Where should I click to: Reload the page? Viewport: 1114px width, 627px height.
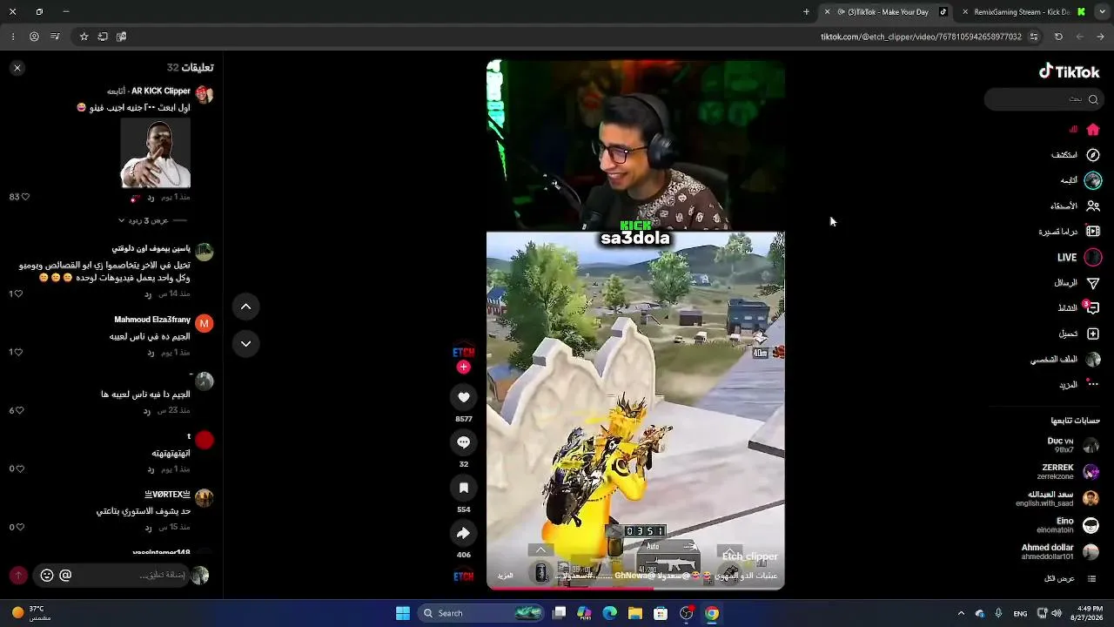[x=1058, y=37]
